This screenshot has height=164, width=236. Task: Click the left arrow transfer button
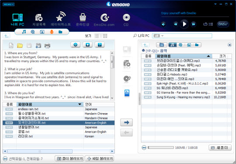coord(126,133)
